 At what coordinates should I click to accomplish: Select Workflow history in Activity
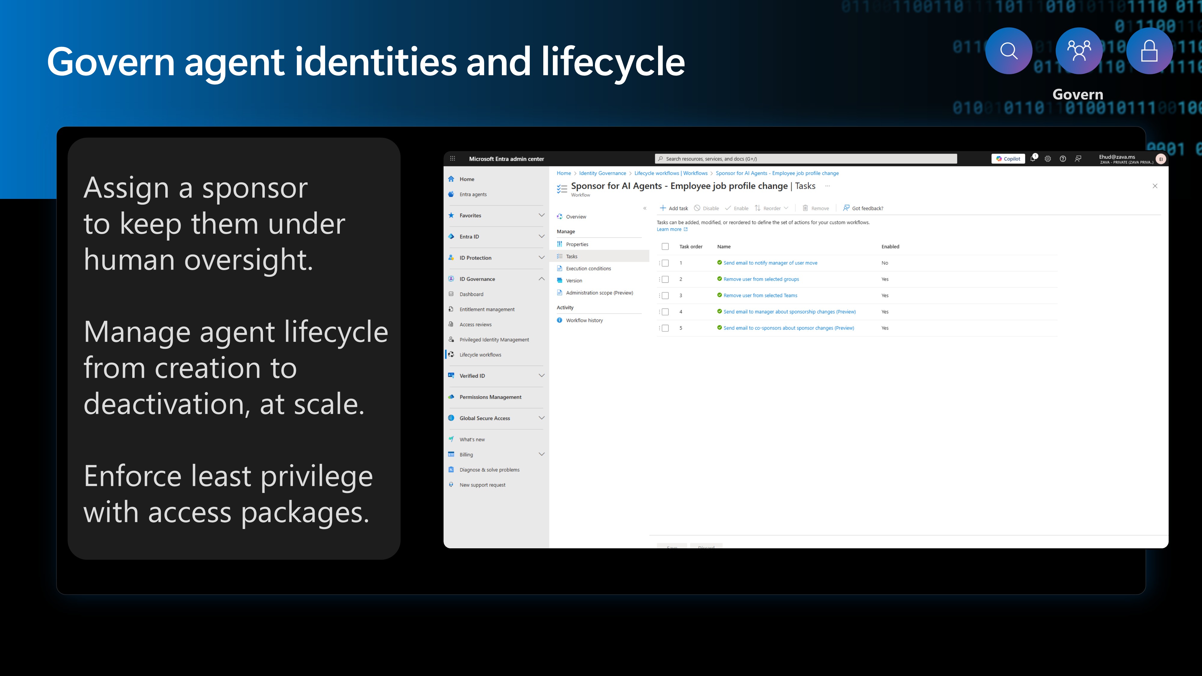pyautogui.click(x=584, y=321)
